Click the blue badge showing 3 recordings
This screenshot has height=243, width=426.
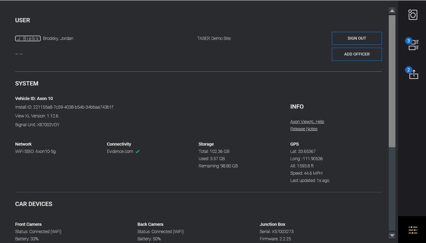(x=408, y=40)
